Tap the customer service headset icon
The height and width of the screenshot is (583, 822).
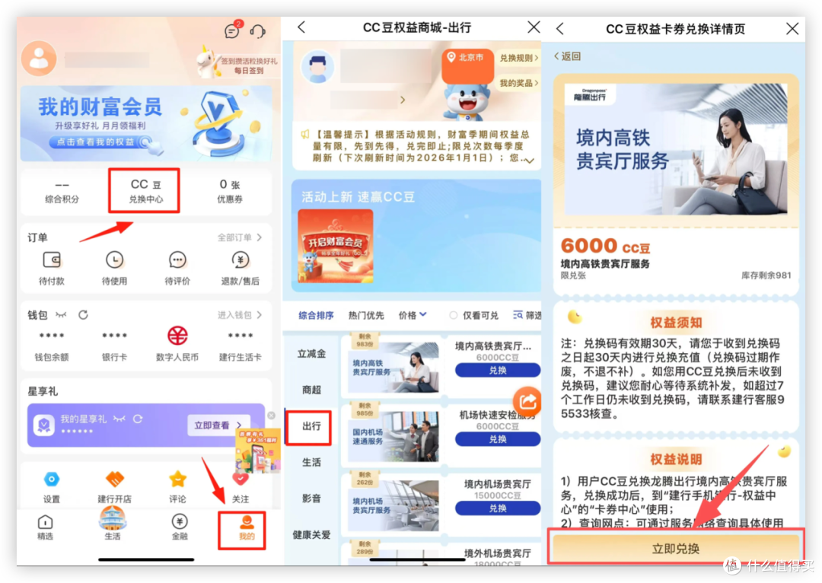point(257,31)
